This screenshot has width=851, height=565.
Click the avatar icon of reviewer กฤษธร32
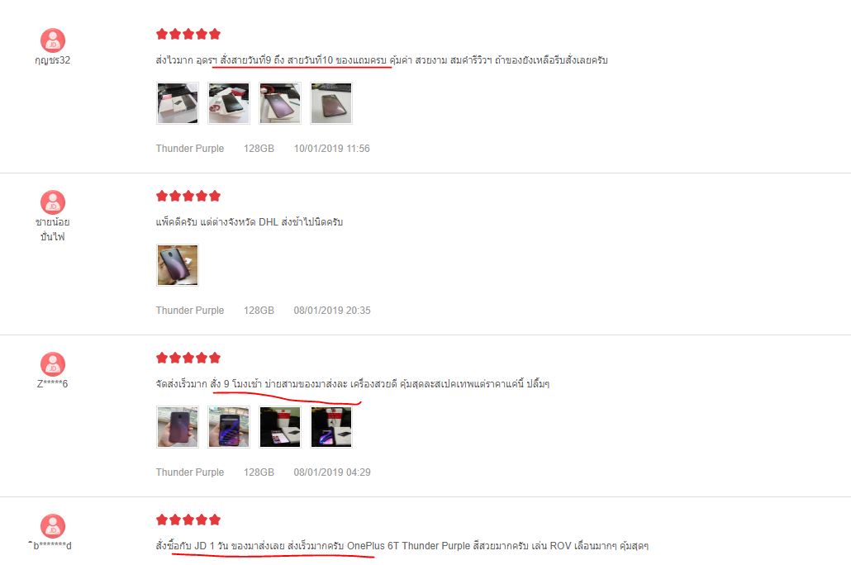click(x=53, y=40)
